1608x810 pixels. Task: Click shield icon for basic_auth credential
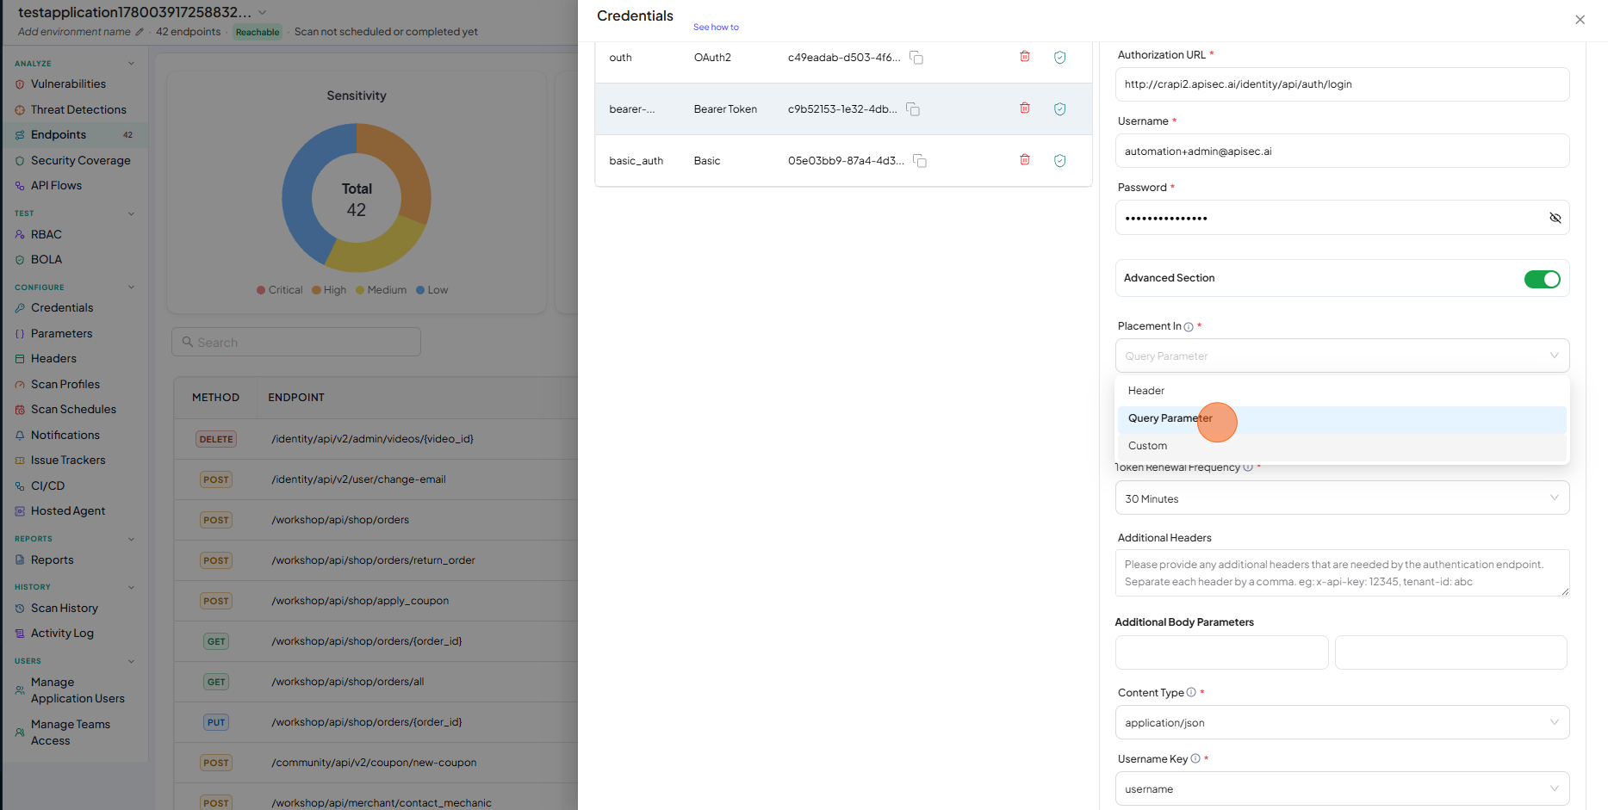click(x=1060, y=161)
